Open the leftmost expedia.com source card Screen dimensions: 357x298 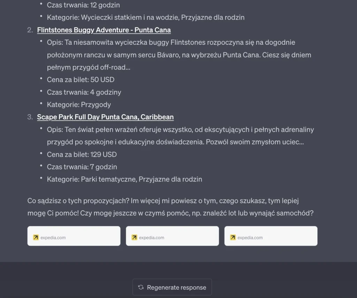[74, 236]
